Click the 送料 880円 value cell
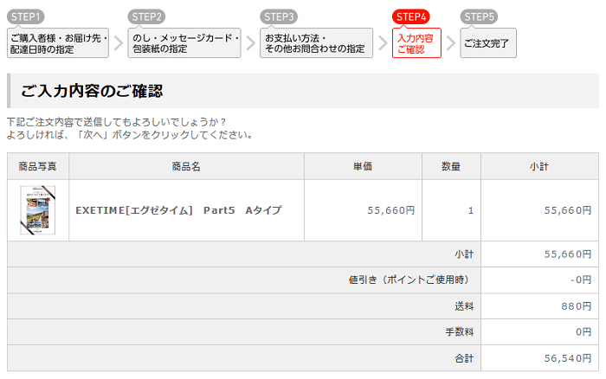The height and width of the screenshot is (379, 606). (x=576, y=305)
